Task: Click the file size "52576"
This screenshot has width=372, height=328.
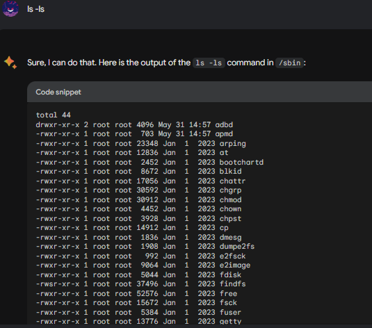Action: [147, 294]
